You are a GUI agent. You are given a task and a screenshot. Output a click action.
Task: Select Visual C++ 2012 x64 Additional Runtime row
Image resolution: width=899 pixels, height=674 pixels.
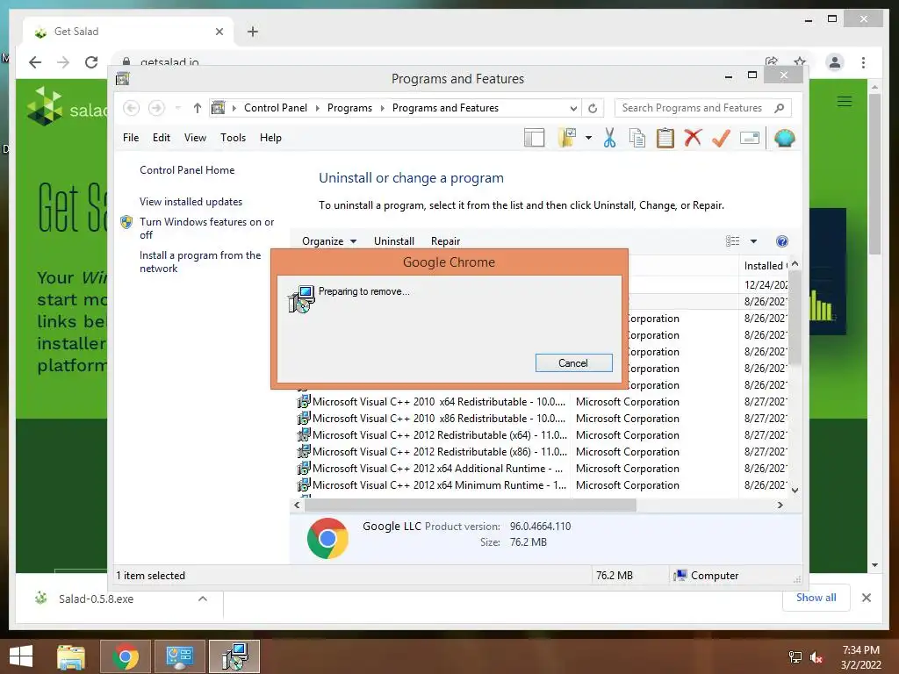click(x=541, y=469)
